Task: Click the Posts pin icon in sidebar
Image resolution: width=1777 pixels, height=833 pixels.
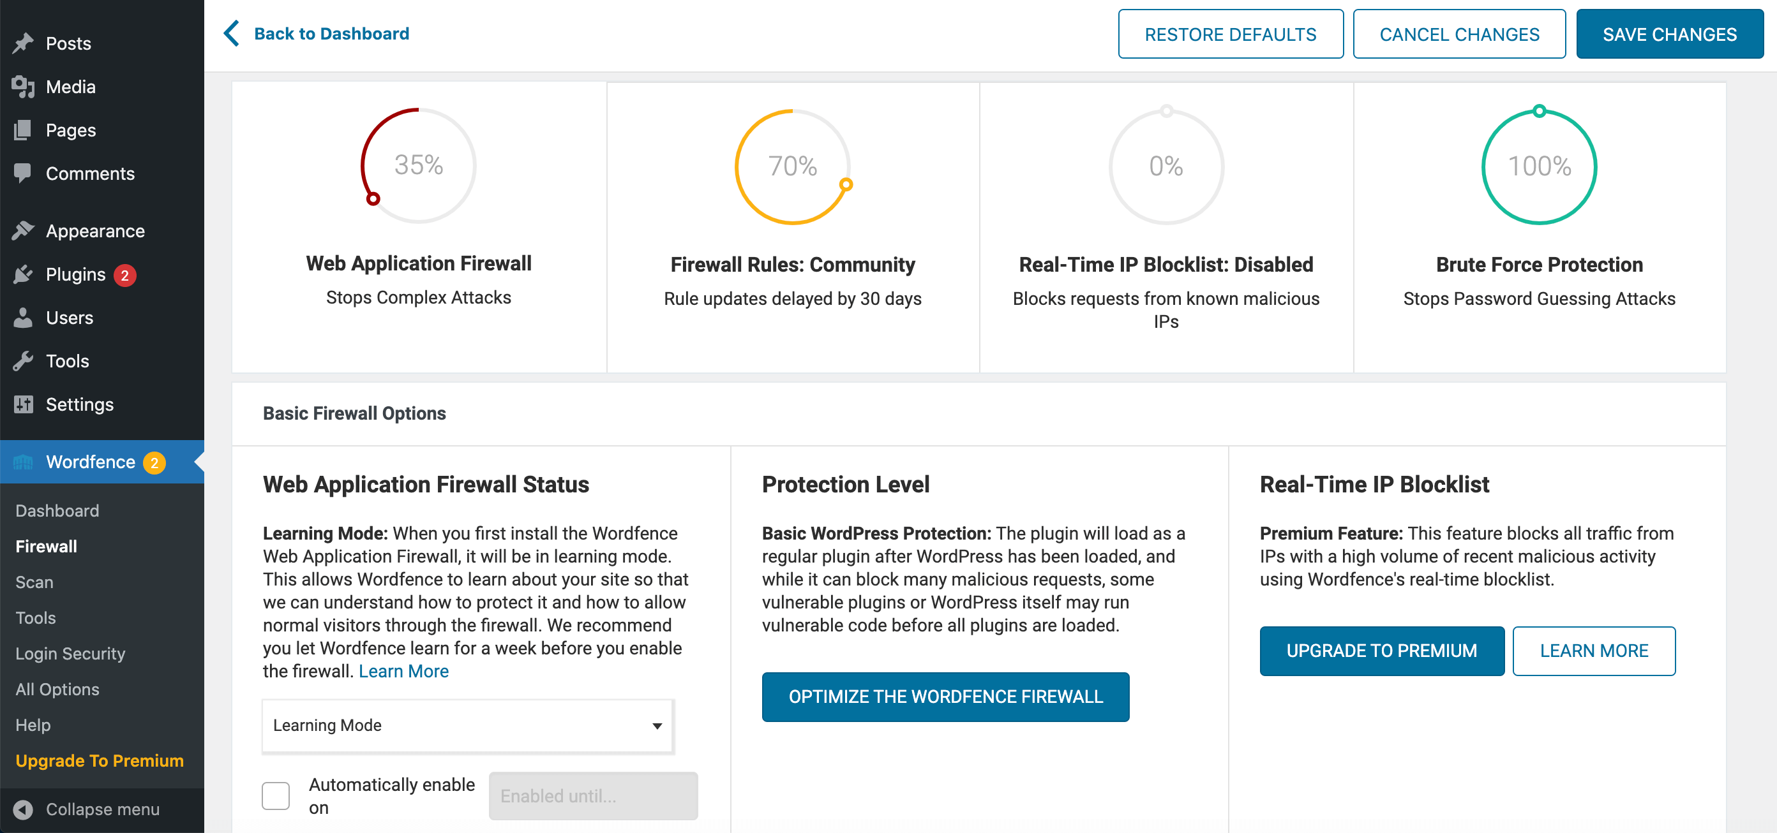Action: click(23, 43)
